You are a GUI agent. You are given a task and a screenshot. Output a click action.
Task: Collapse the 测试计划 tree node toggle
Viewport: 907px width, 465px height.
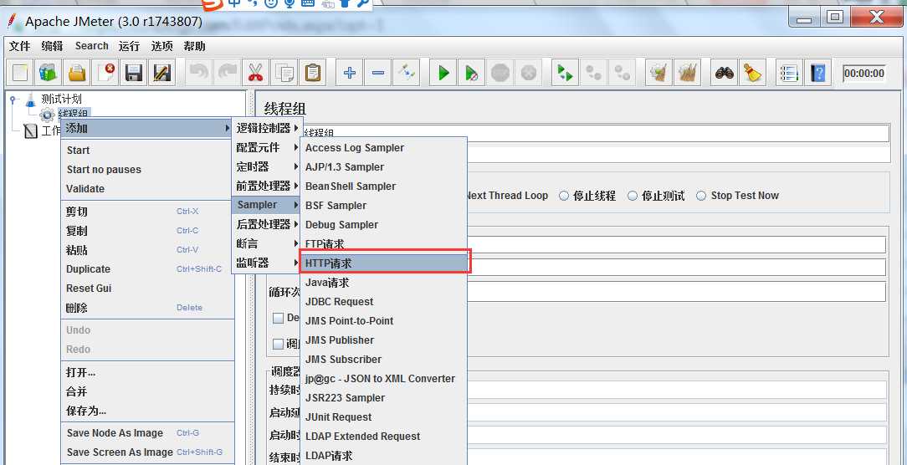coord(13,100)
